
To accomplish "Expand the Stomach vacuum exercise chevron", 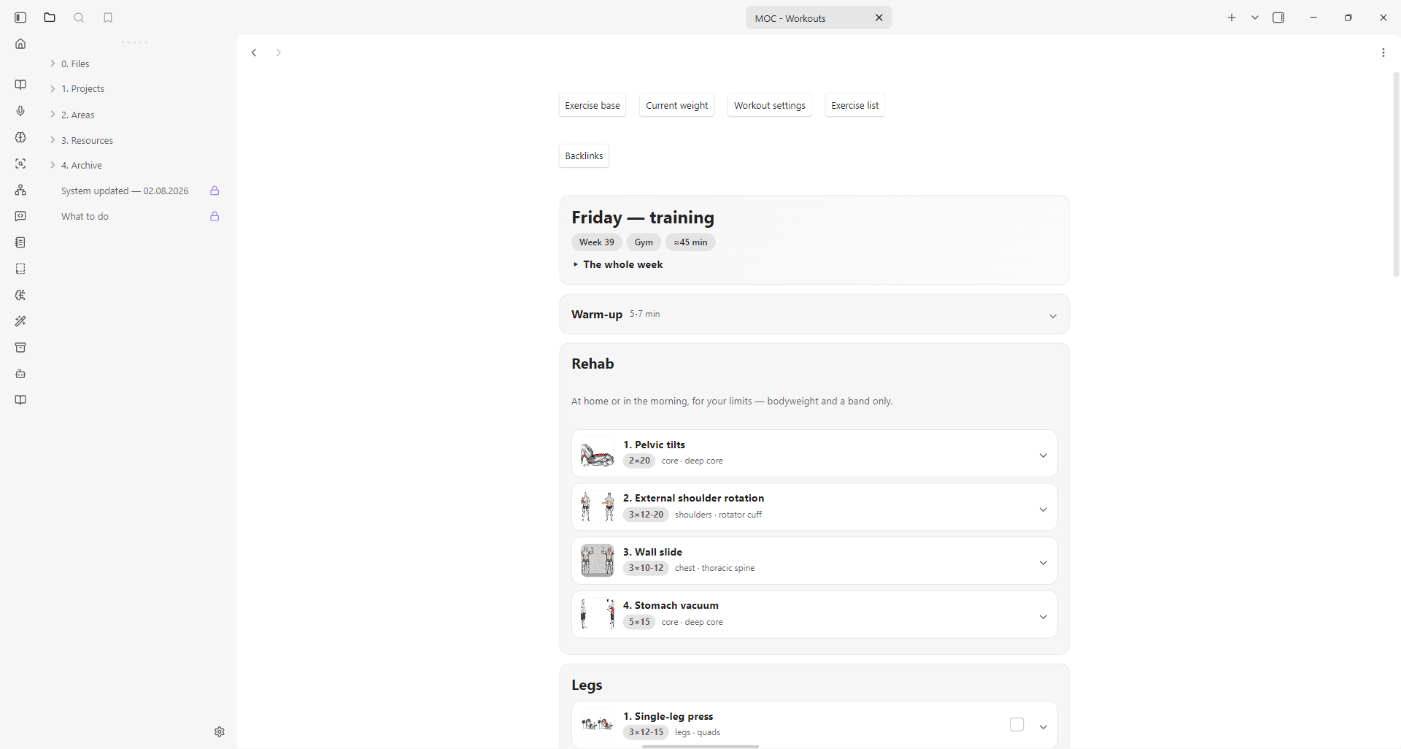I will pyautogui.click(x=1043, y=617).
